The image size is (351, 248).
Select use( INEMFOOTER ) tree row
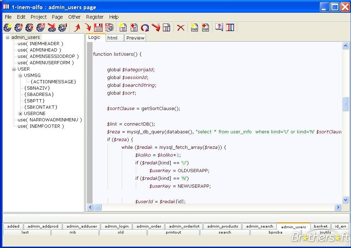(41, 126)
